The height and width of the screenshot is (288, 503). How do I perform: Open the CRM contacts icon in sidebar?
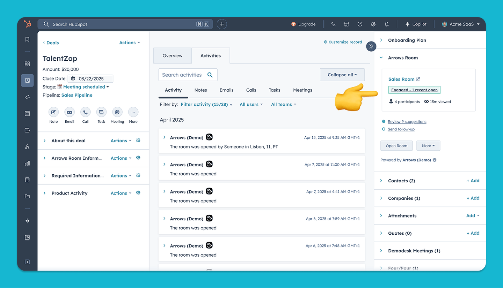pyautogui.click(x=27, y=81)
